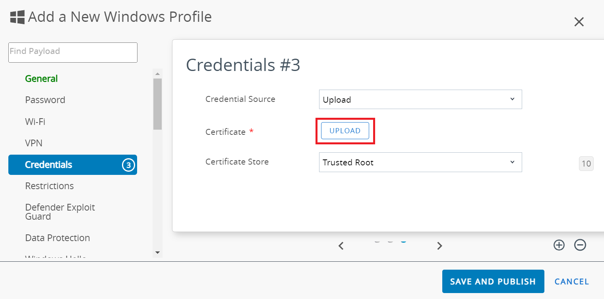Select the VPN payload
604x299 pixels.
34,143
